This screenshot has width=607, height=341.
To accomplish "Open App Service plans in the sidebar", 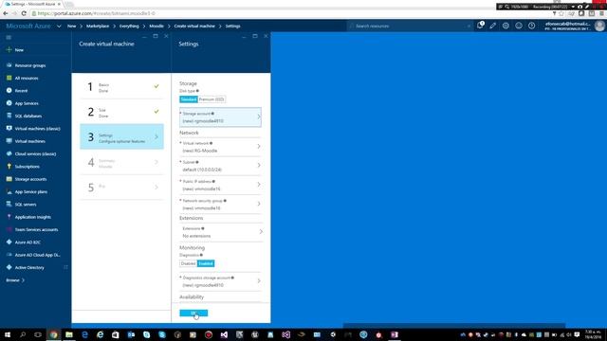I will (31, 191).
